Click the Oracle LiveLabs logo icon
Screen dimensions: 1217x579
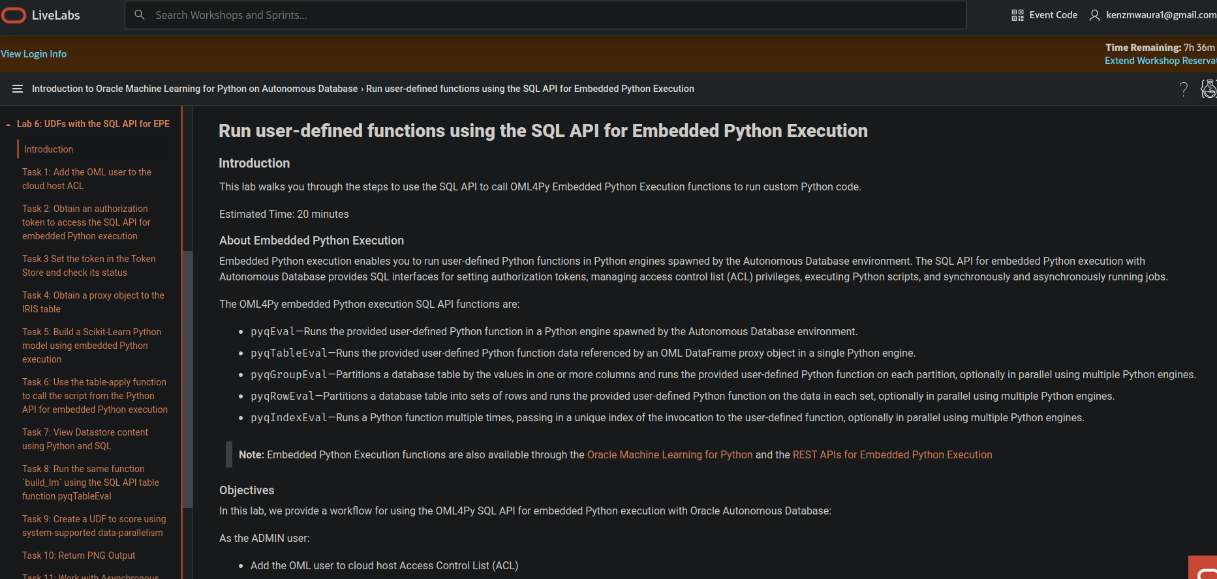13,15
